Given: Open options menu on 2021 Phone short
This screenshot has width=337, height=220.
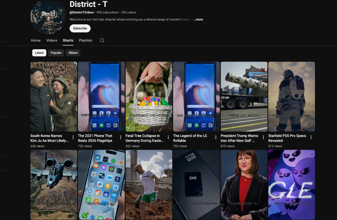Looking at the screenshot, I should (x=121, y=137).
